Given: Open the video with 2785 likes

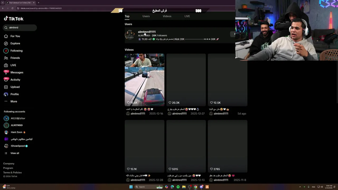Looking at the screenshot, I should click(x=228, y=146).
